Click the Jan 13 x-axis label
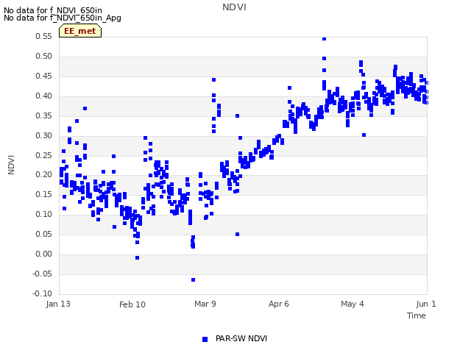The width and height of the screenshot is (471, 353). tap(58, 304)
